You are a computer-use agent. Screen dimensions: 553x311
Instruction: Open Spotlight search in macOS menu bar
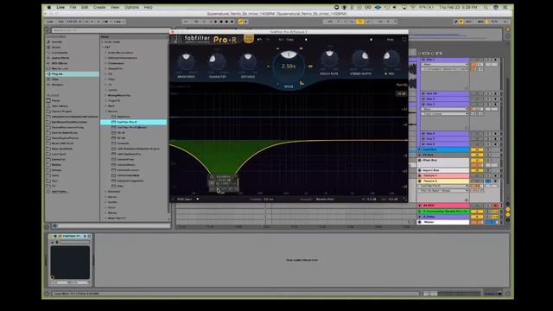coord(486,7)
